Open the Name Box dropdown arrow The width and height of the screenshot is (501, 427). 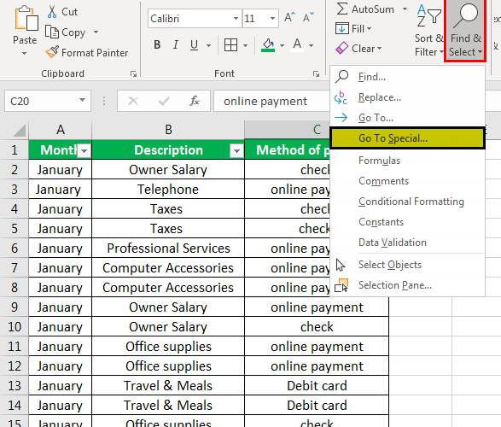click(x=83, y=101)
